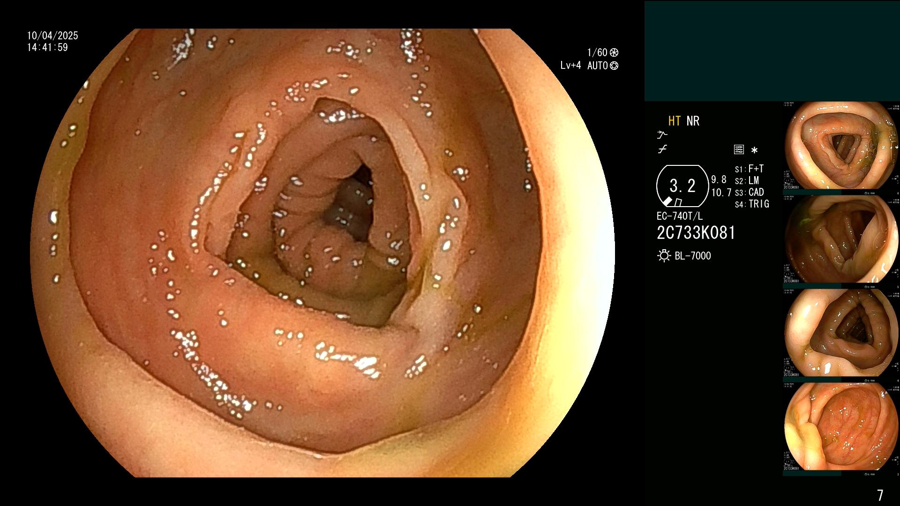Select the S4: TRIG switch assignment
The width and height of the screenshot is (900, 506).
point(752,204)
